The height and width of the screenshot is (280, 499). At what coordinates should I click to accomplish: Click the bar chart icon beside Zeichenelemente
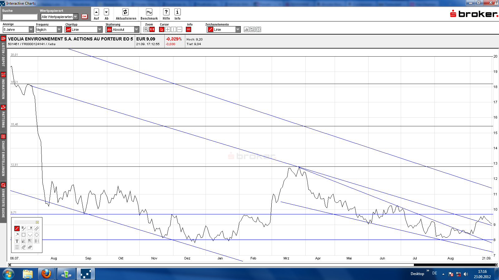(x=246, y=30)
